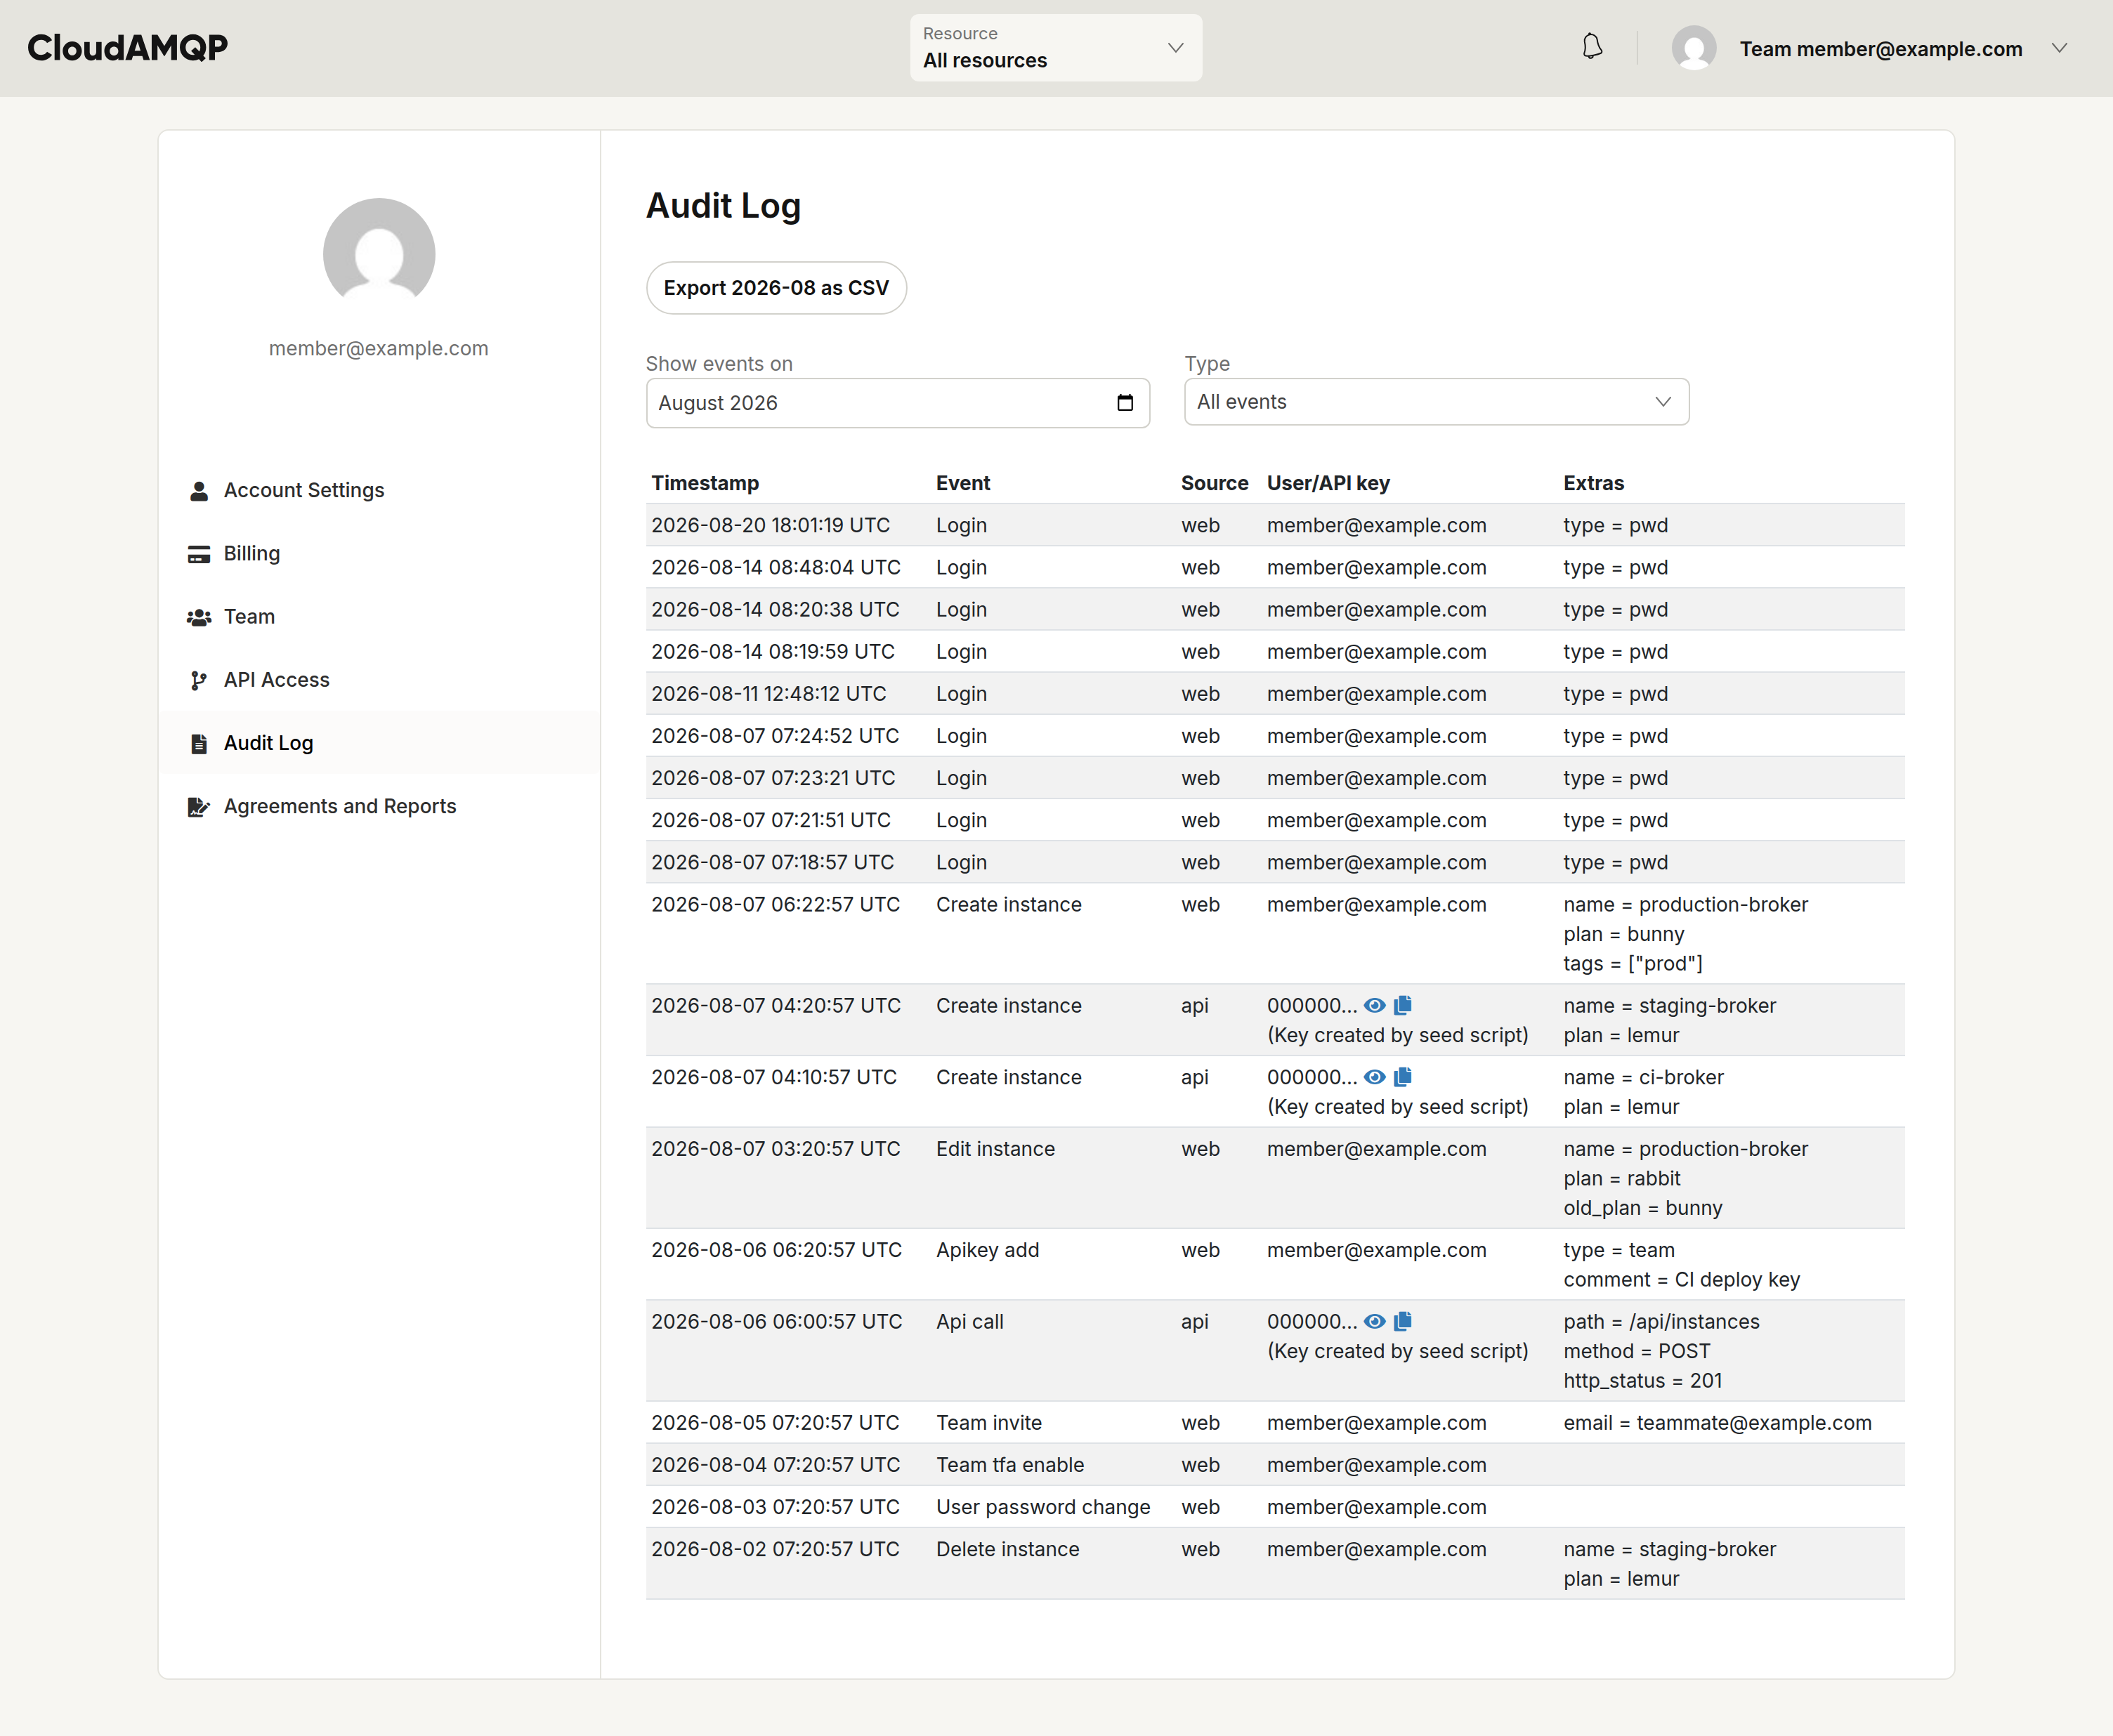Image resolution: width=2113 pixels, height=1736 pixels.
Task: Reveal API key in ci-broker create row
Action: coord(1375,1077)
